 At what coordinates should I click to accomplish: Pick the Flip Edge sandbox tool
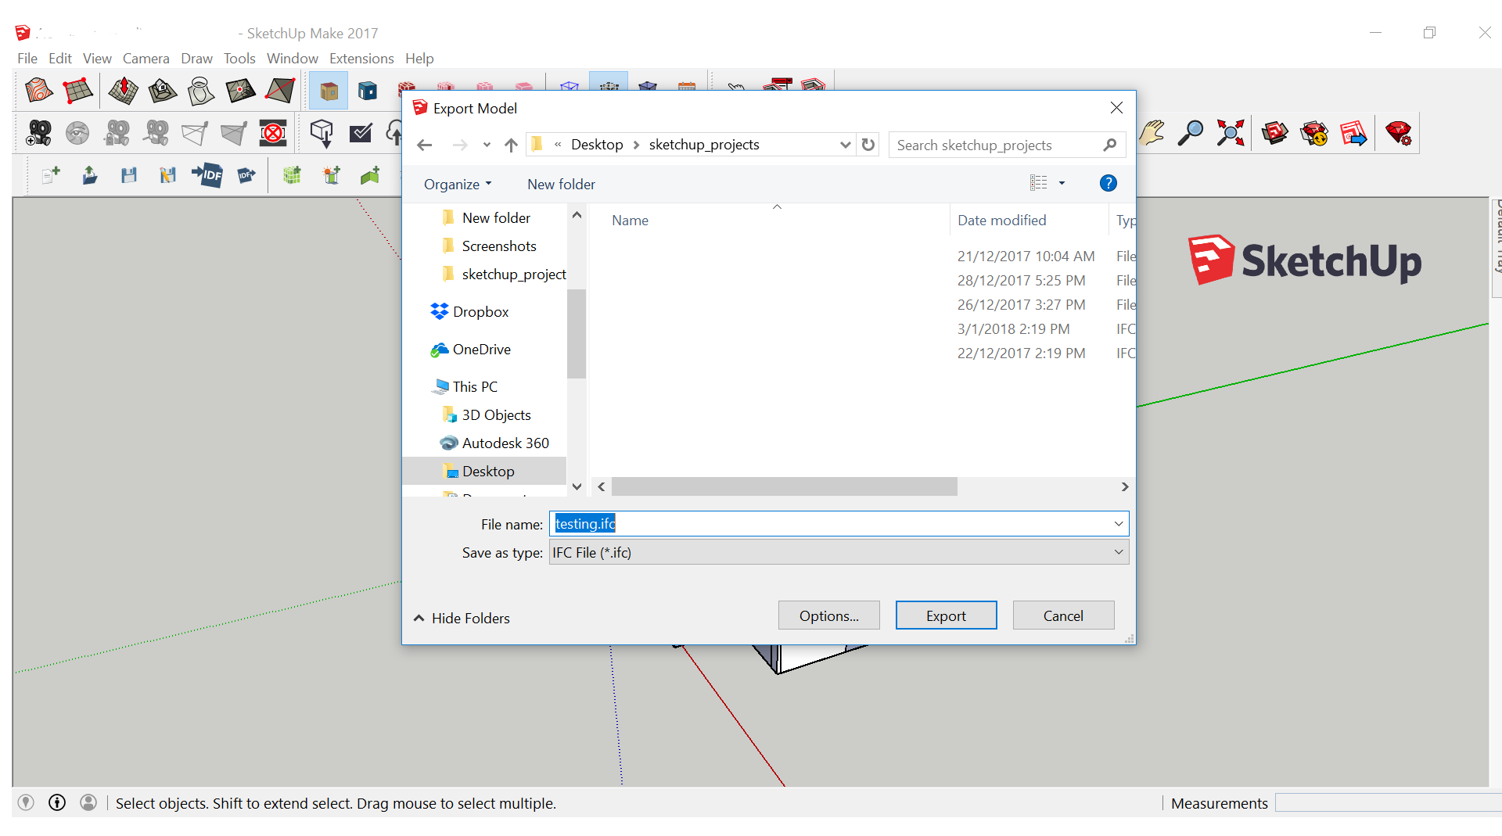point(279,91)
